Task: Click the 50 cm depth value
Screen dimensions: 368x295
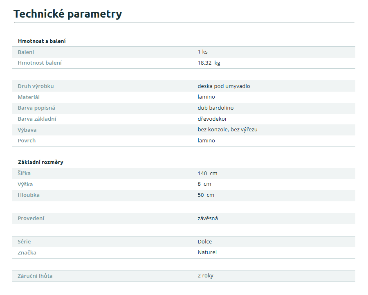Action: pyautogui.click(x=206, y=195)
